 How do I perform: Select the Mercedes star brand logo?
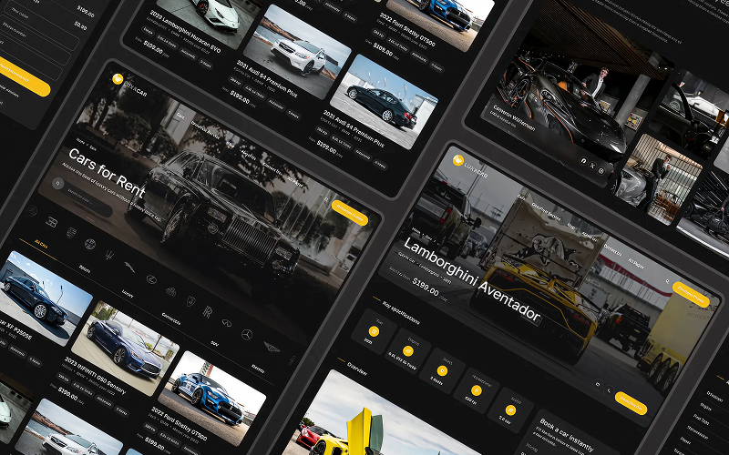pos(247,334)
